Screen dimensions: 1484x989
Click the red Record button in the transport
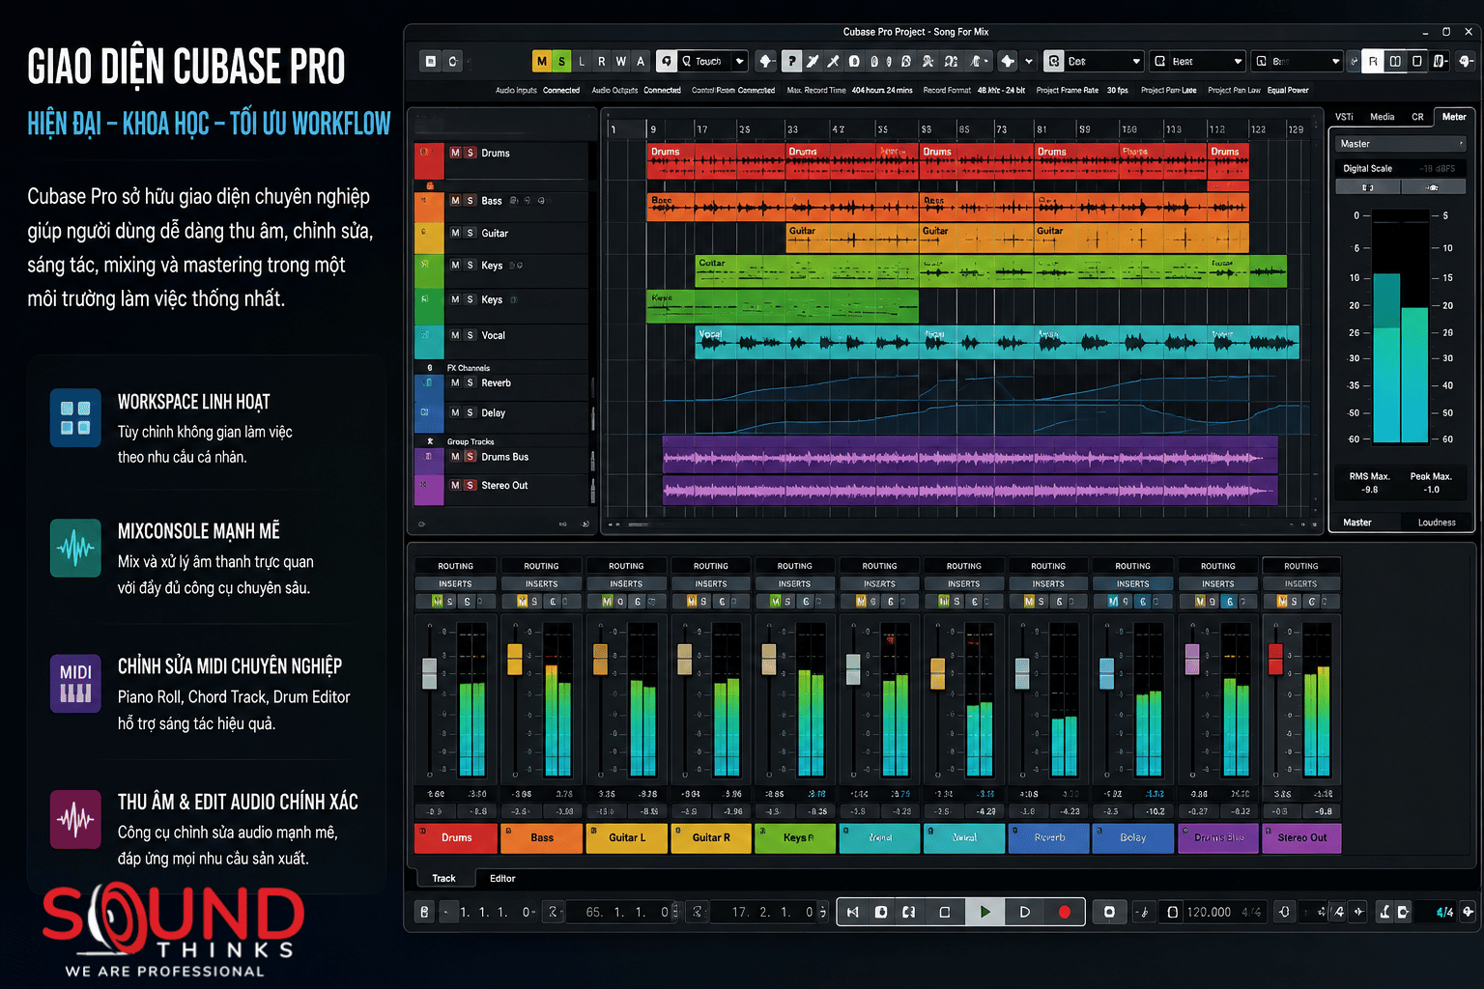click(1064, 912)
